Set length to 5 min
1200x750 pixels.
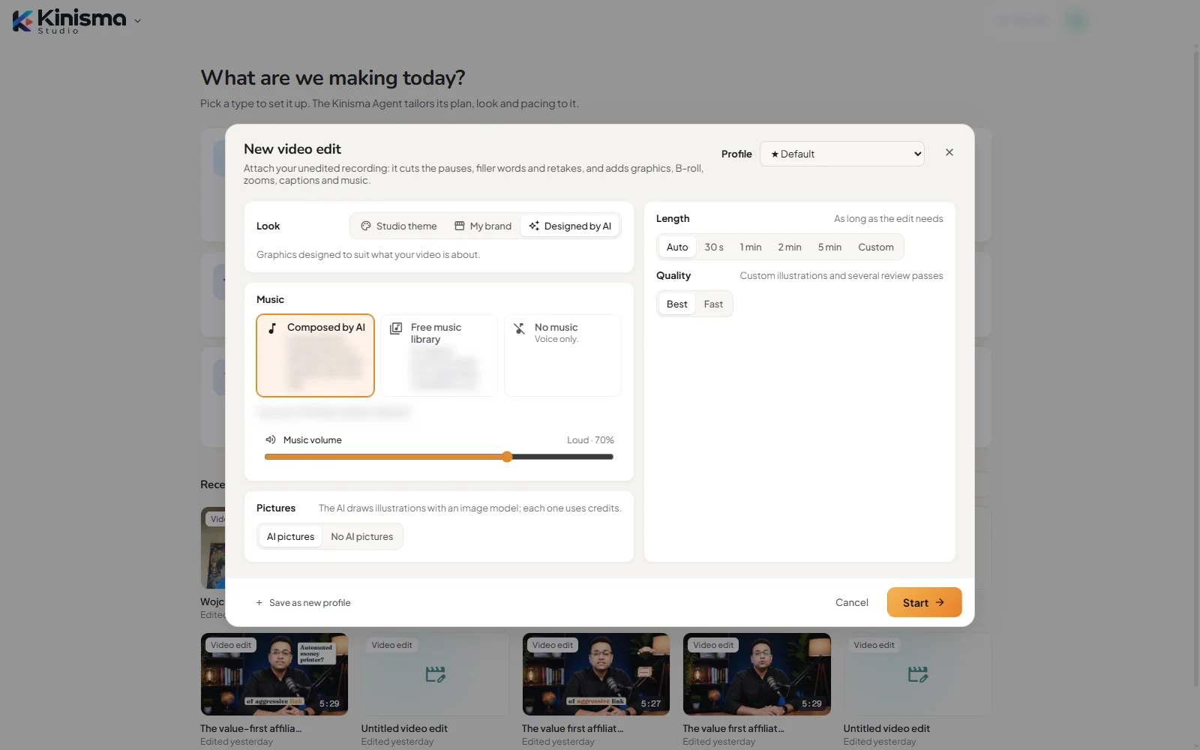829,247
